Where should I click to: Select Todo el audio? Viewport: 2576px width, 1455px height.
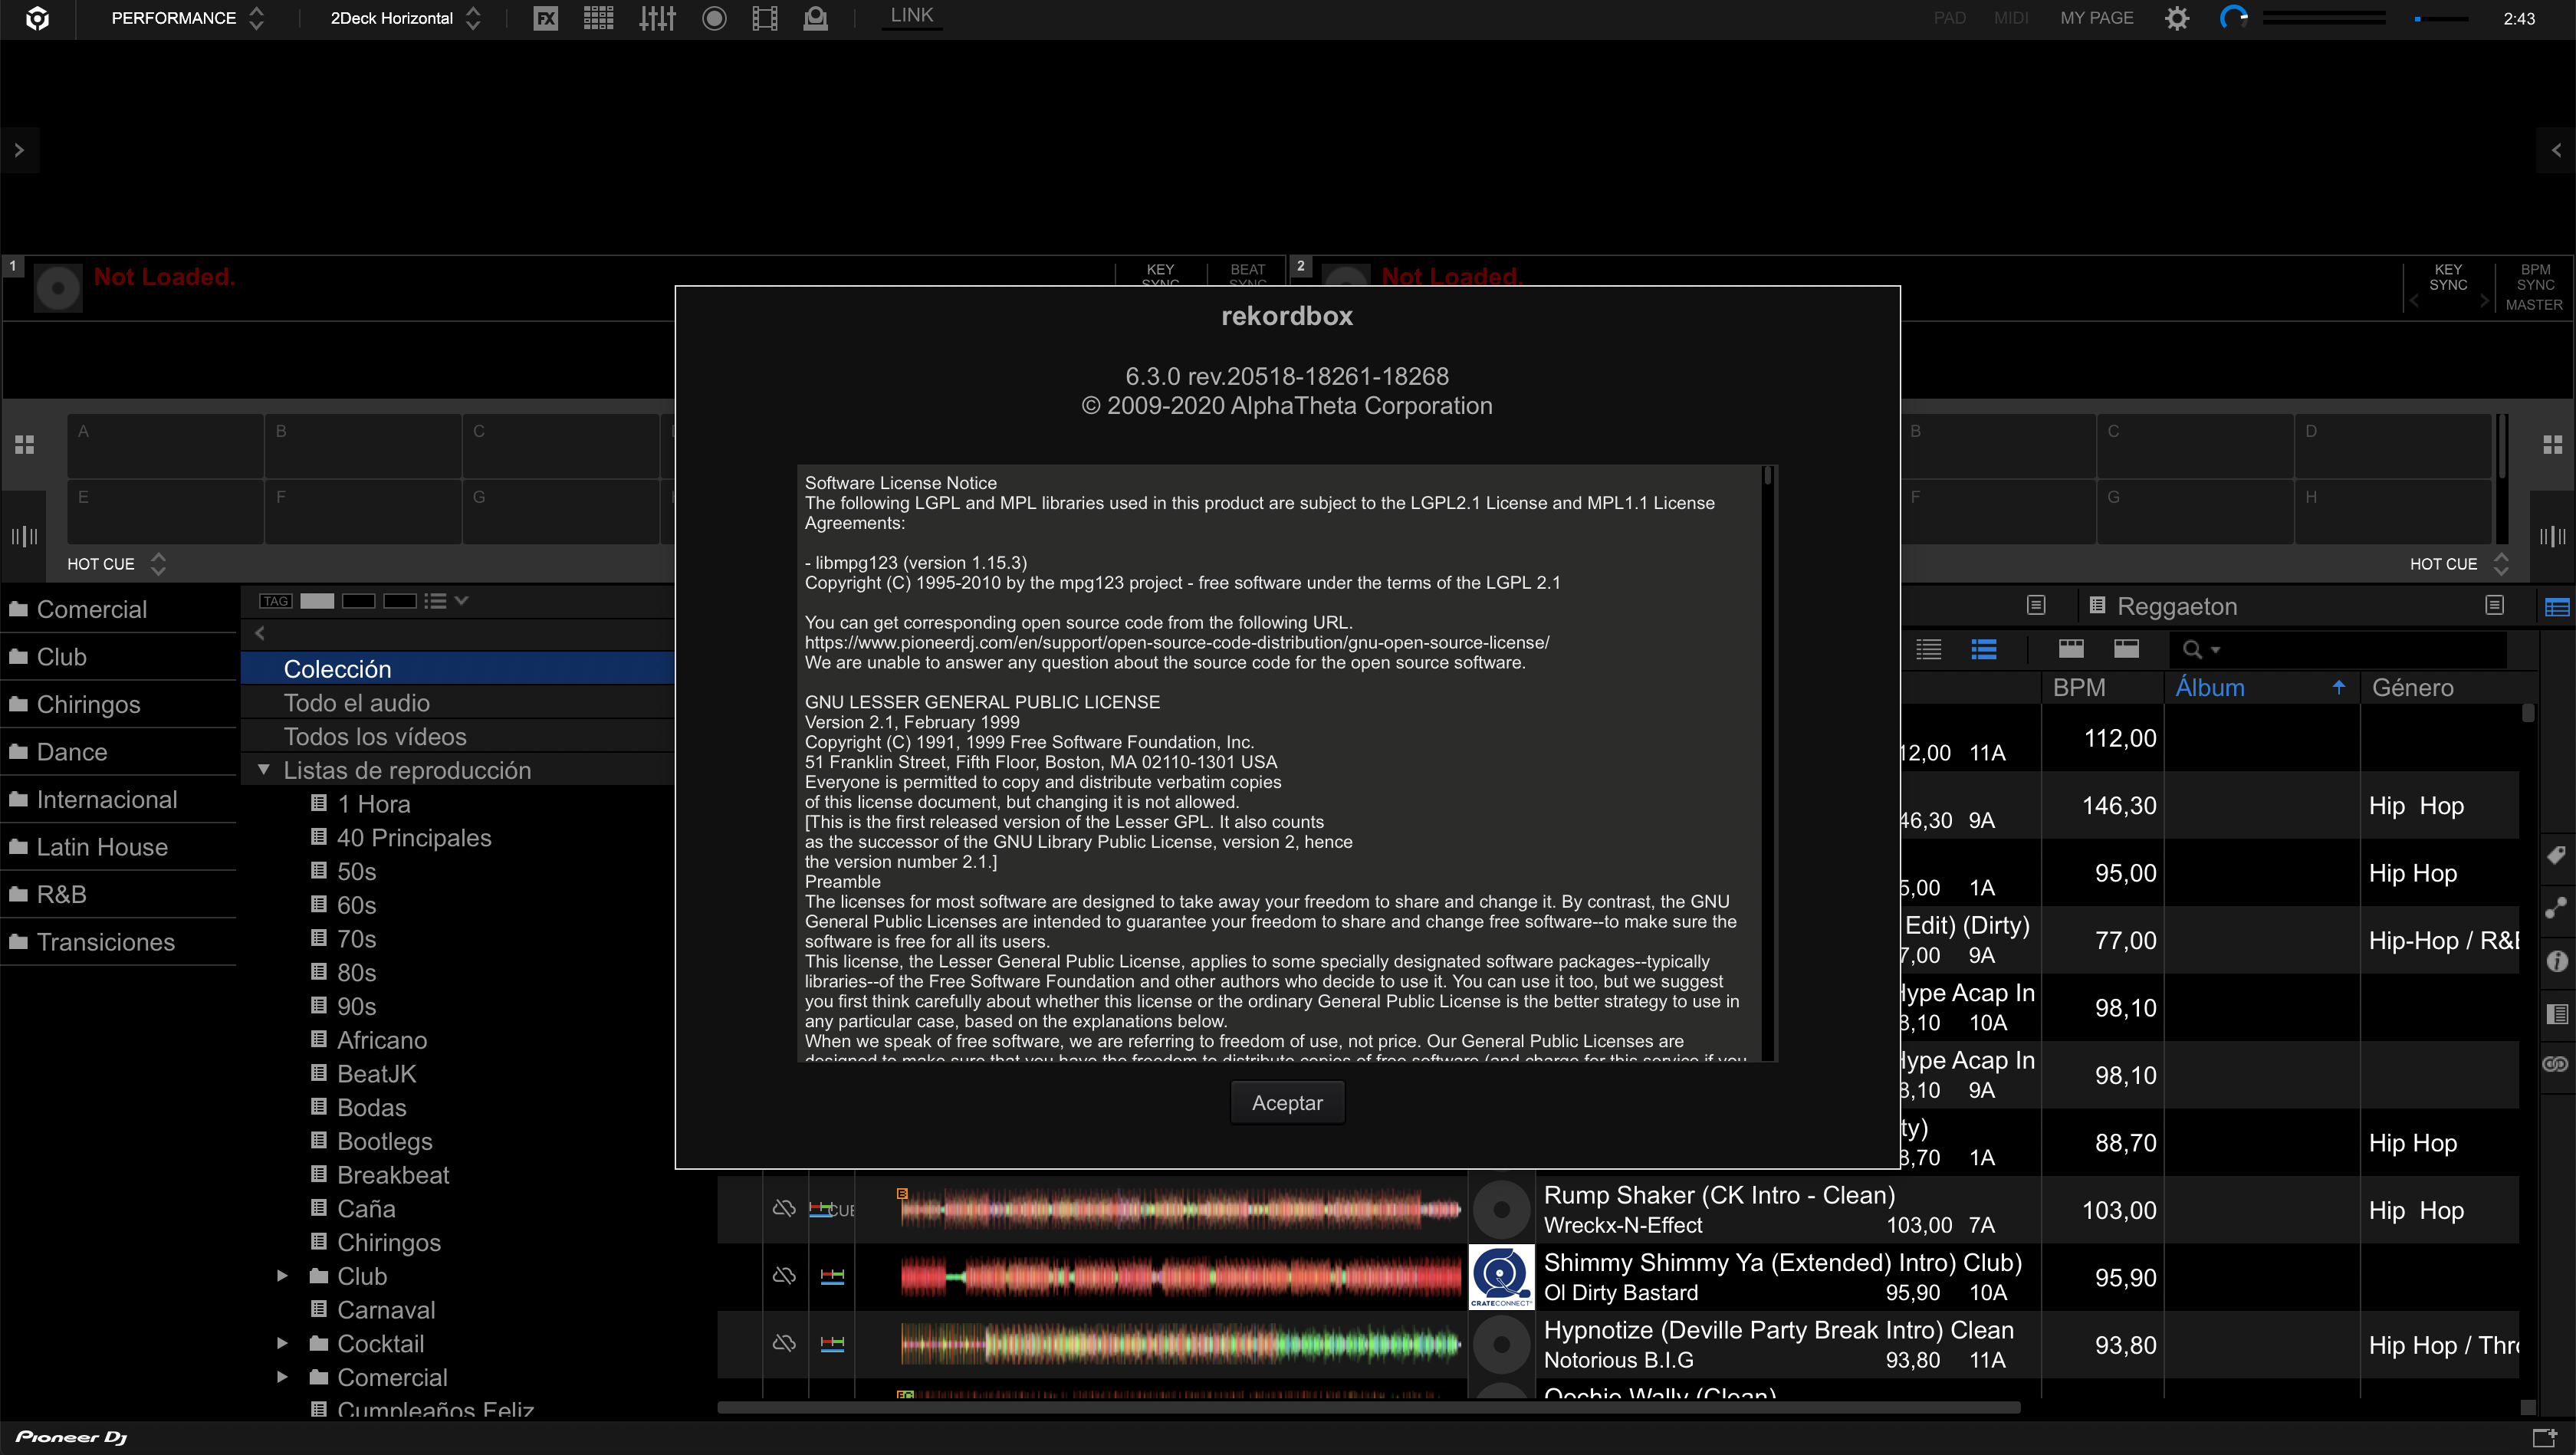point(457,702)
